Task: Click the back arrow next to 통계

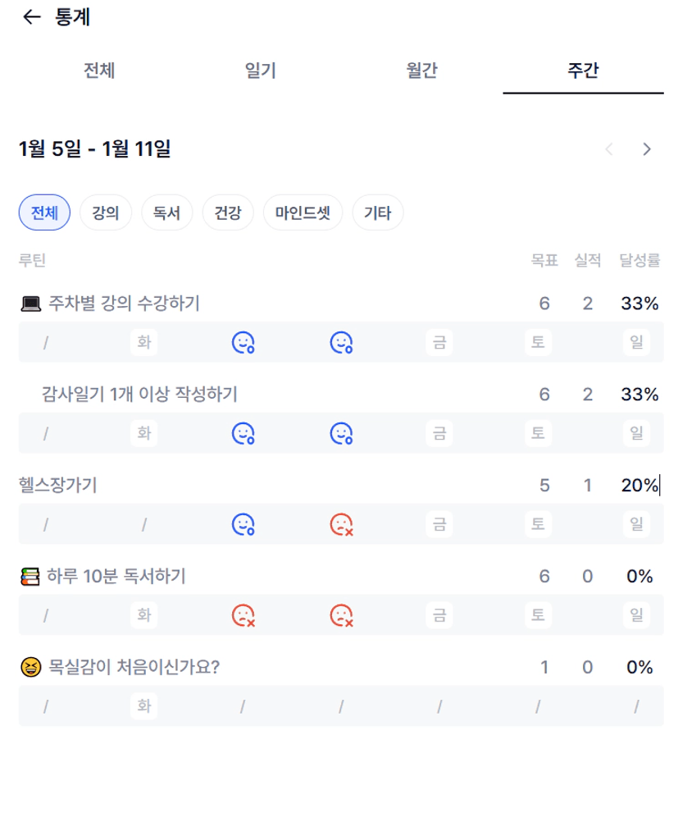Action: (31, 17)
